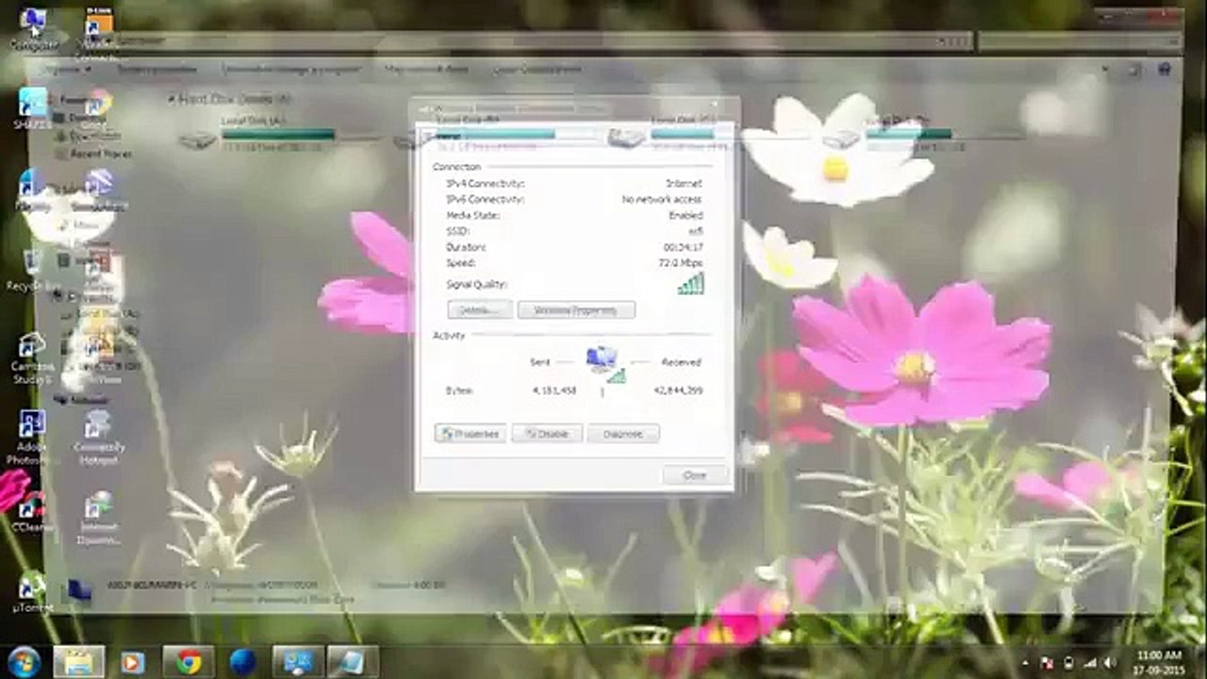1207x679 pixels.
Task: Open the Recycle Bin desktop icon
Action: (32, 270)
